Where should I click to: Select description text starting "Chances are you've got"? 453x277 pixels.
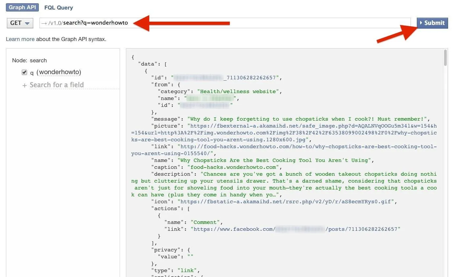pyautogui.click(x=284, y=184)
